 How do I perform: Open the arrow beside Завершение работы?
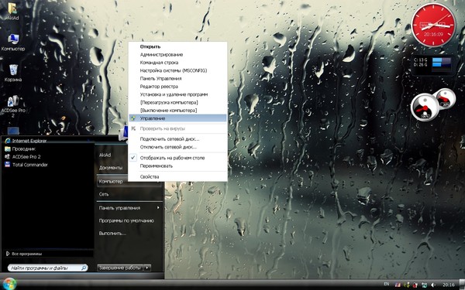(x=147, y=268)
